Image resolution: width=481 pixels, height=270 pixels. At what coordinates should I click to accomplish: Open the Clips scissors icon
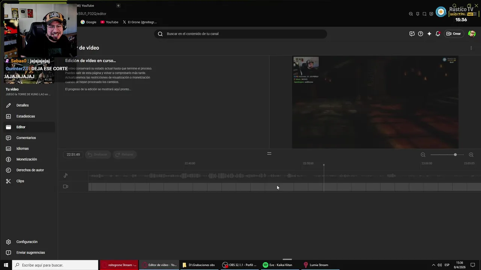8,181
